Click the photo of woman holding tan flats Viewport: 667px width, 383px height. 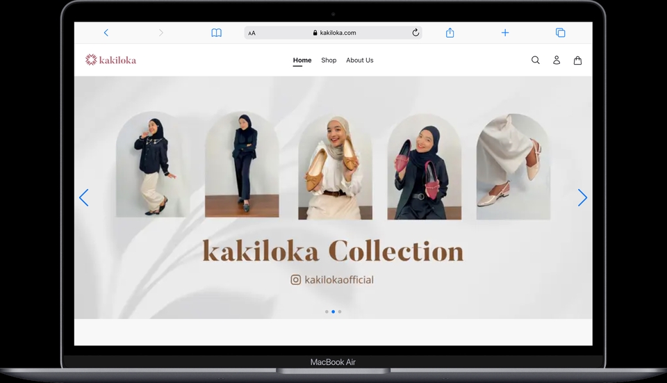pos(335,167)
